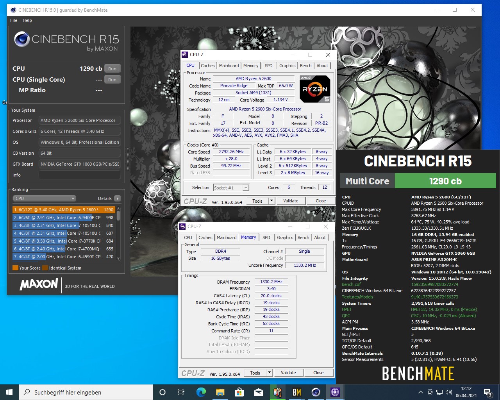Click CPU-Z chip icon in lower title bar
Image resolution: width=500 pixels, height=400 pixels.
[183, 227]
